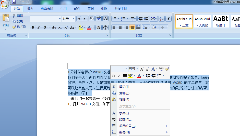Toggle justify alignment in ribbon
Screen dimensions: 240x136
click(133, 27)
